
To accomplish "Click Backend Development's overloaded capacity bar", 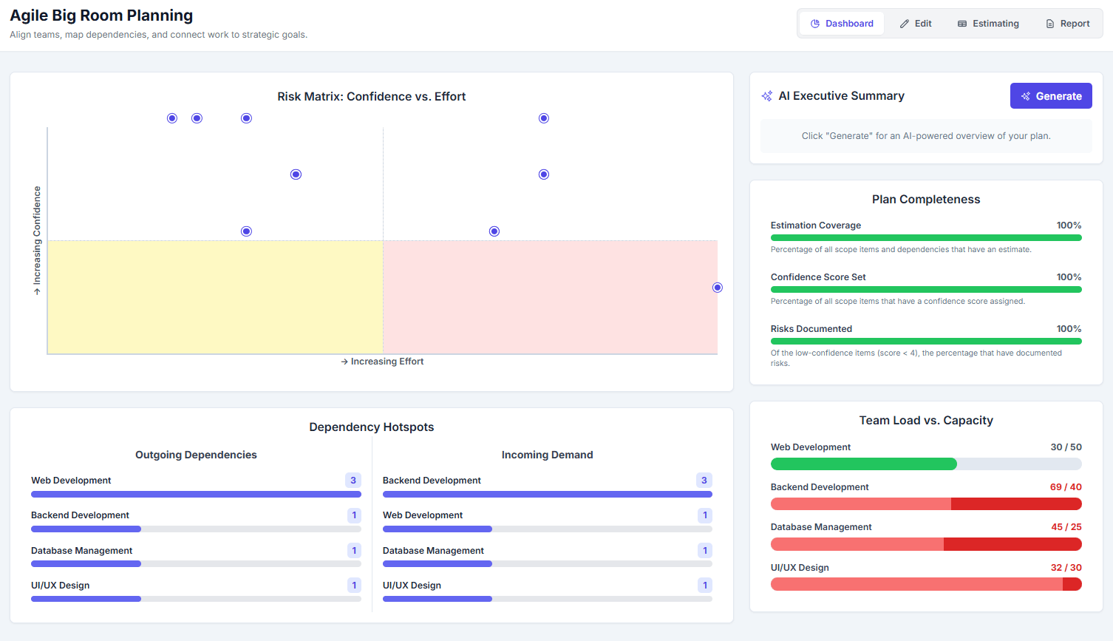I will pos(926,503).
